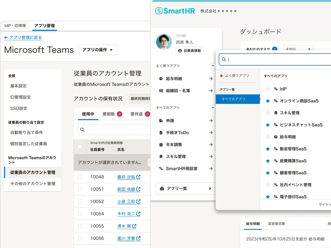Open ID管理設定 in the settings menu
The width and height of the screenshot is (331, 248).
point(20,97)
